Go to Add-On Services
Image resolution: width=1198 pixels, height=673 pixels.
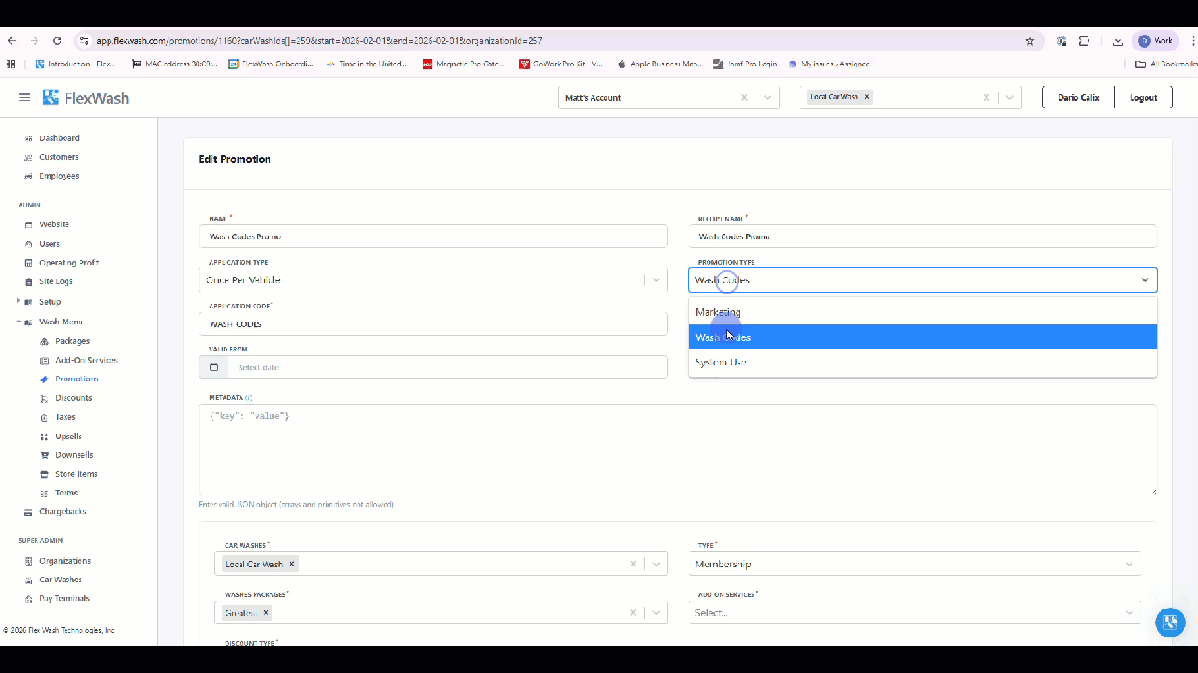(x=86, y=360)
